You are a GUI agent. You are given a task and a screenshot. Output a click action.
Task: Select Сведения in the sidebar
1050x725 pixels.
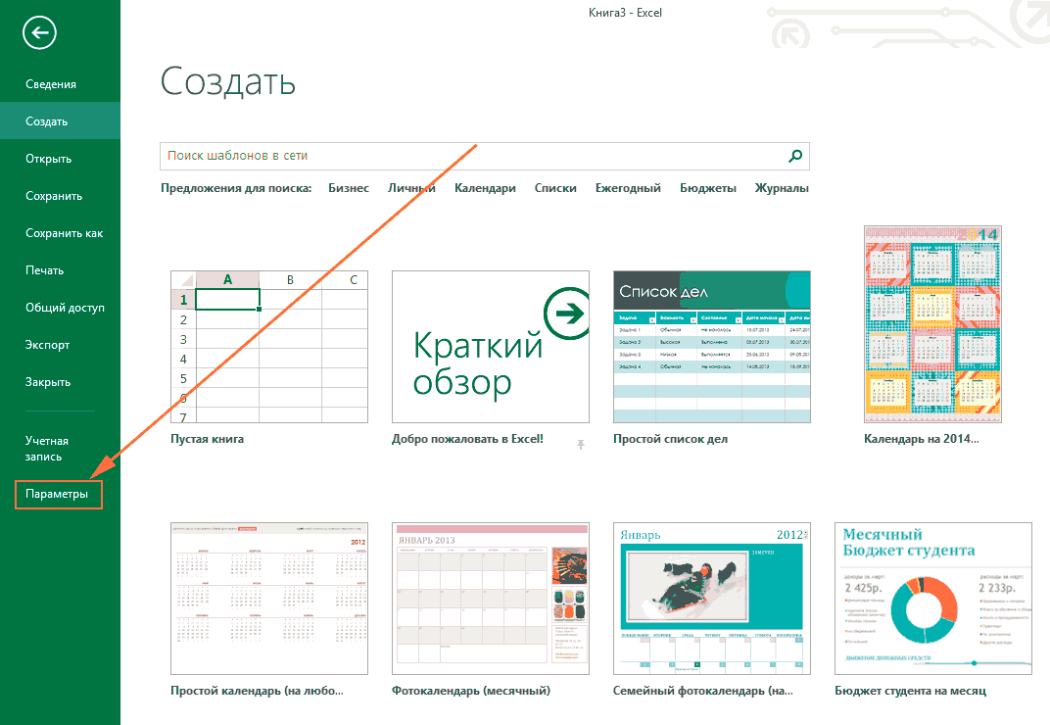pos(51,83)
